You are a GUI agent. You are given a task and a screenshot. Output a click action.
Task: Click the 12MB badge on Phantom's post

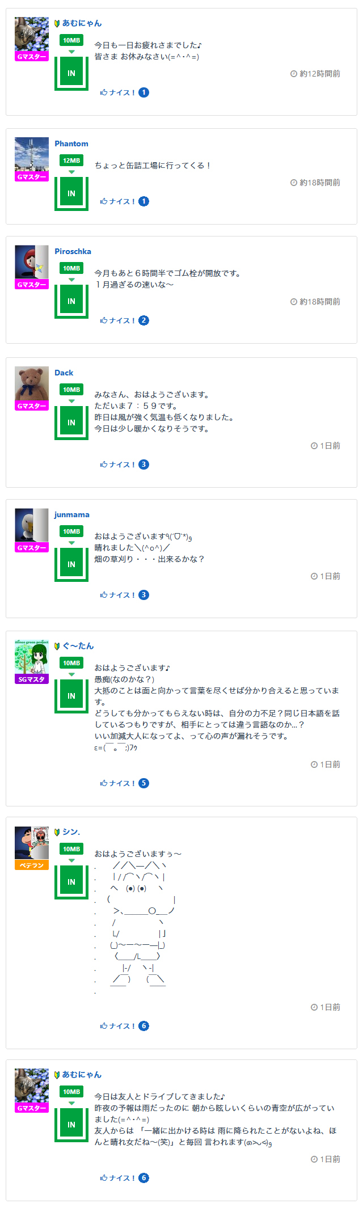click(71, 160)
